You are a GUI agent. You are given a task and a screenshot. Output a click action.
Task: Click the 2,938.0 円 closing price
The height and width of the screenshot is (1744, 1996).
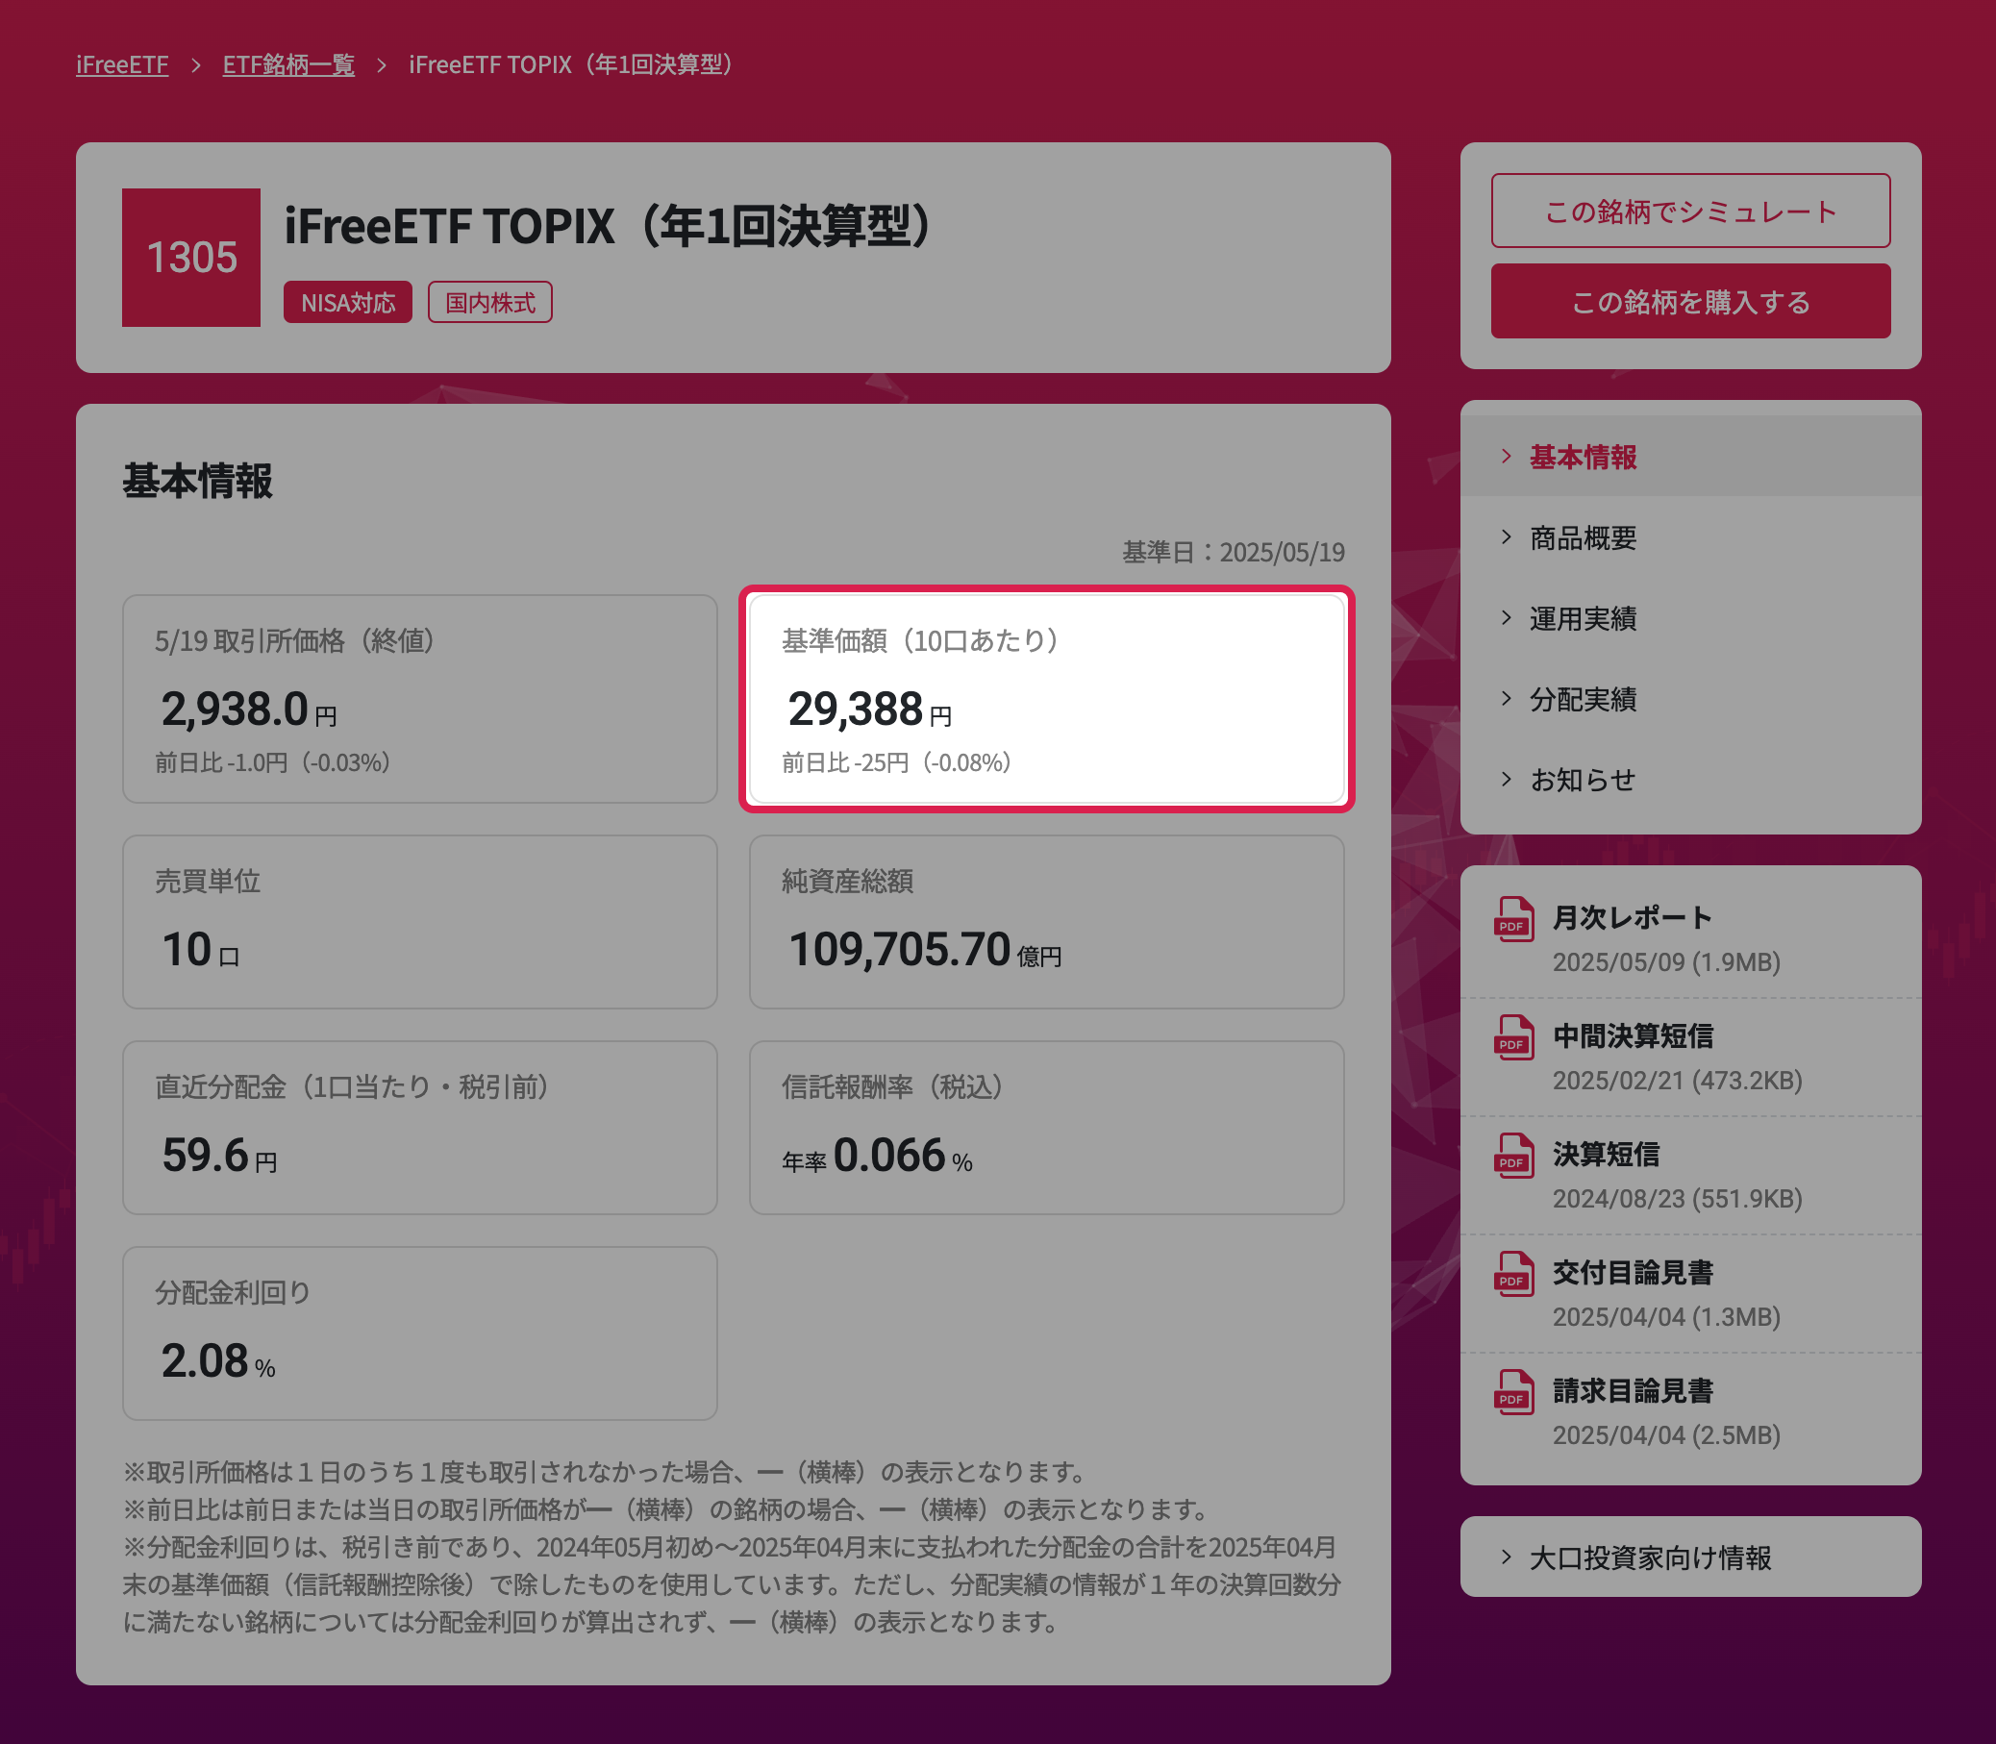tap(248, 709)
